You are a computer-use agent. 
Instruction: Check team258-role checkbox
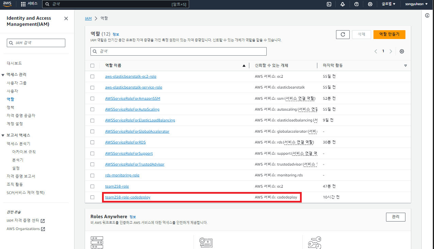pos(93,186)
